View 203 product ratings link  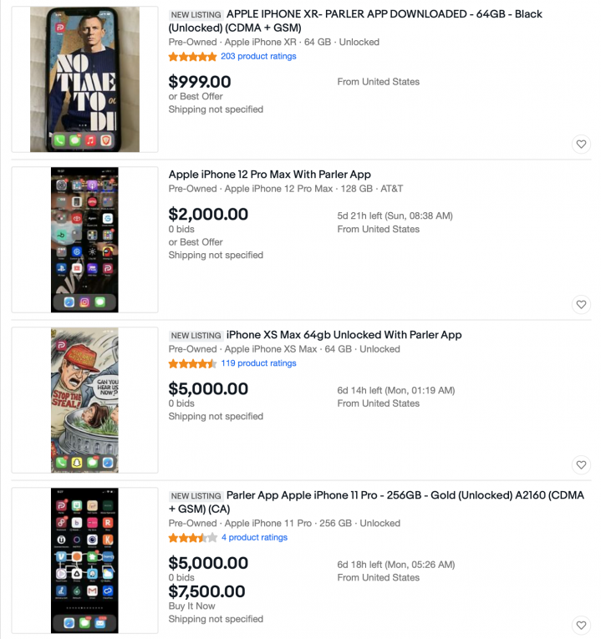point(258,57)
